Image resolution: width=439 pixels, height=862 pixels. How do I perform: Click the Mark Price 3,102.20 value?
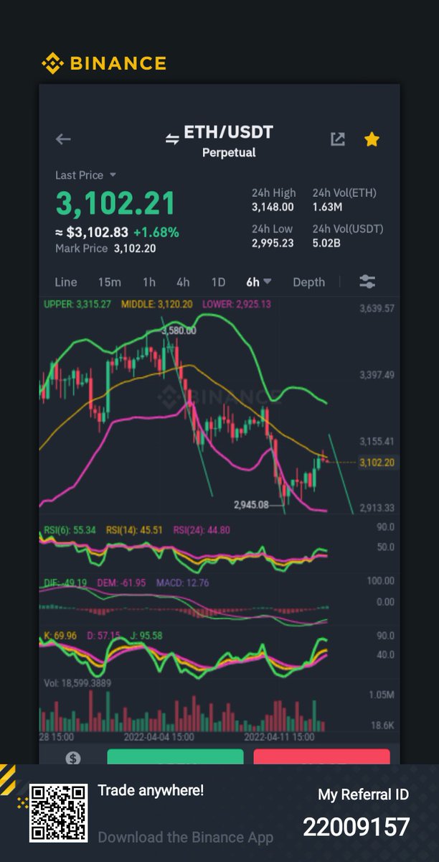(x=133, y=249)
